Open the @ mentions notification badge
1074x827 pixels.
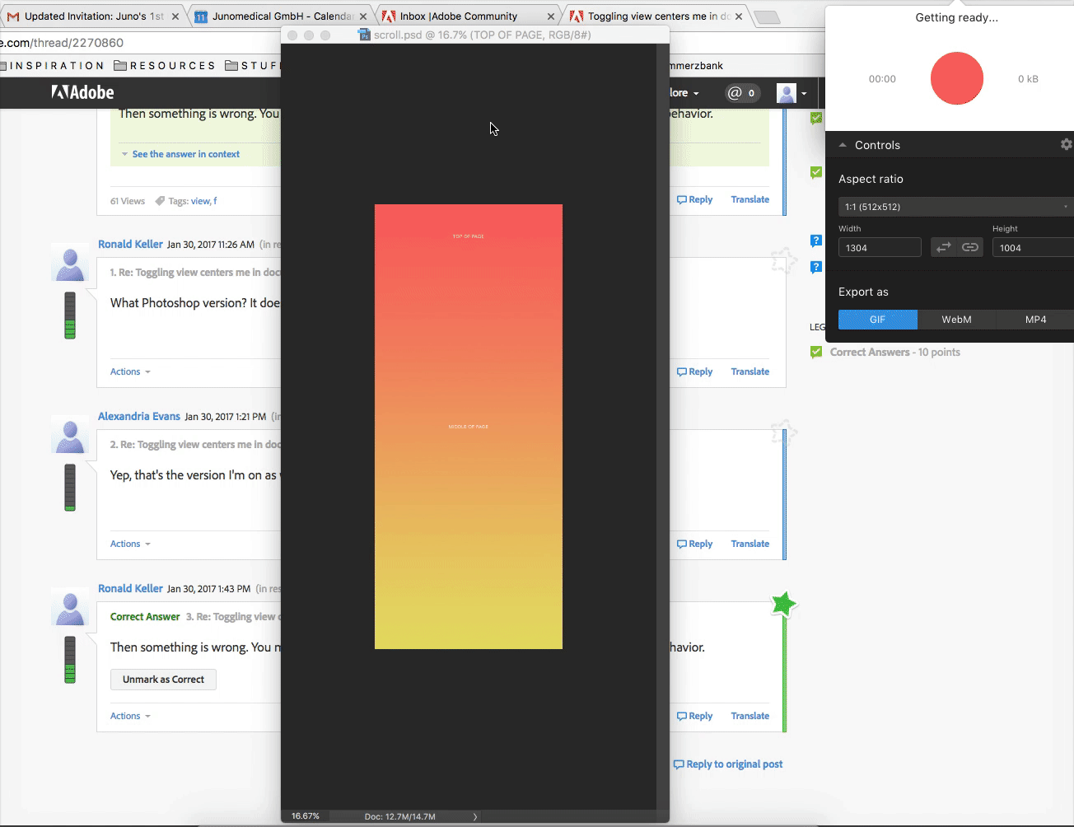point(742,93)
